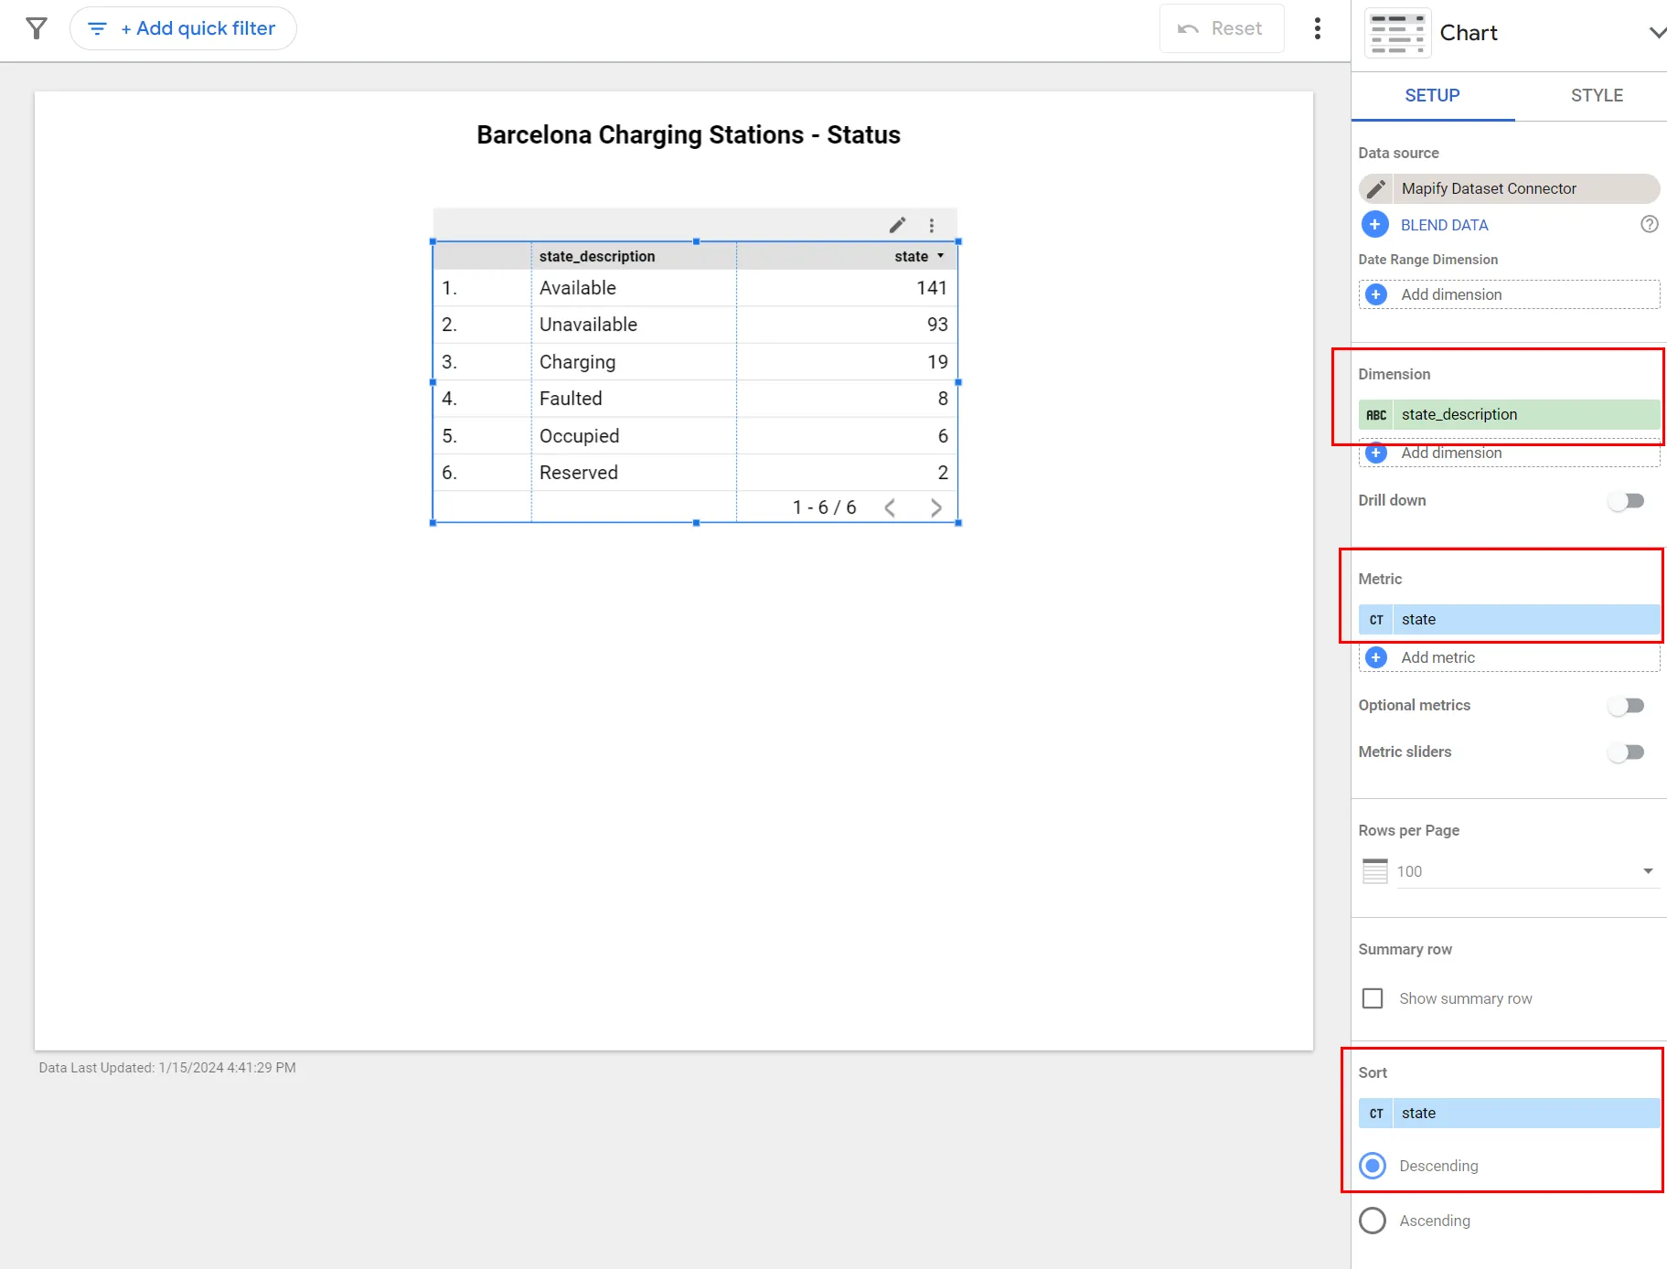Click the ABC type icon on state_description

(1376, 414)
